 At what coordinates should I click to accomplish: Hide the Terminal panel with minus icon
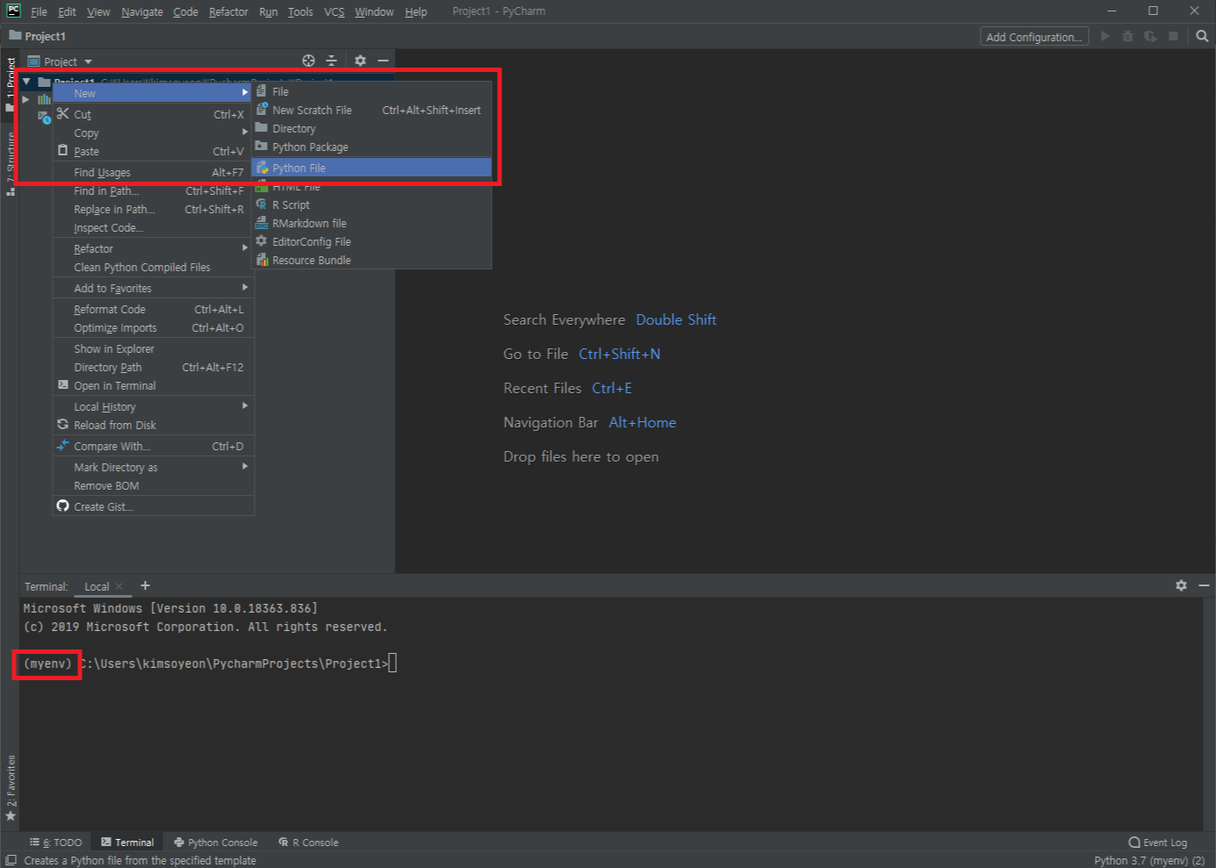tap(1204, 585)
